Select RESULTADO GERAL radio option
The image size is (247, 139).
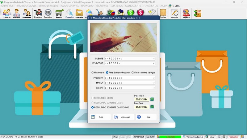pos(102,98)
